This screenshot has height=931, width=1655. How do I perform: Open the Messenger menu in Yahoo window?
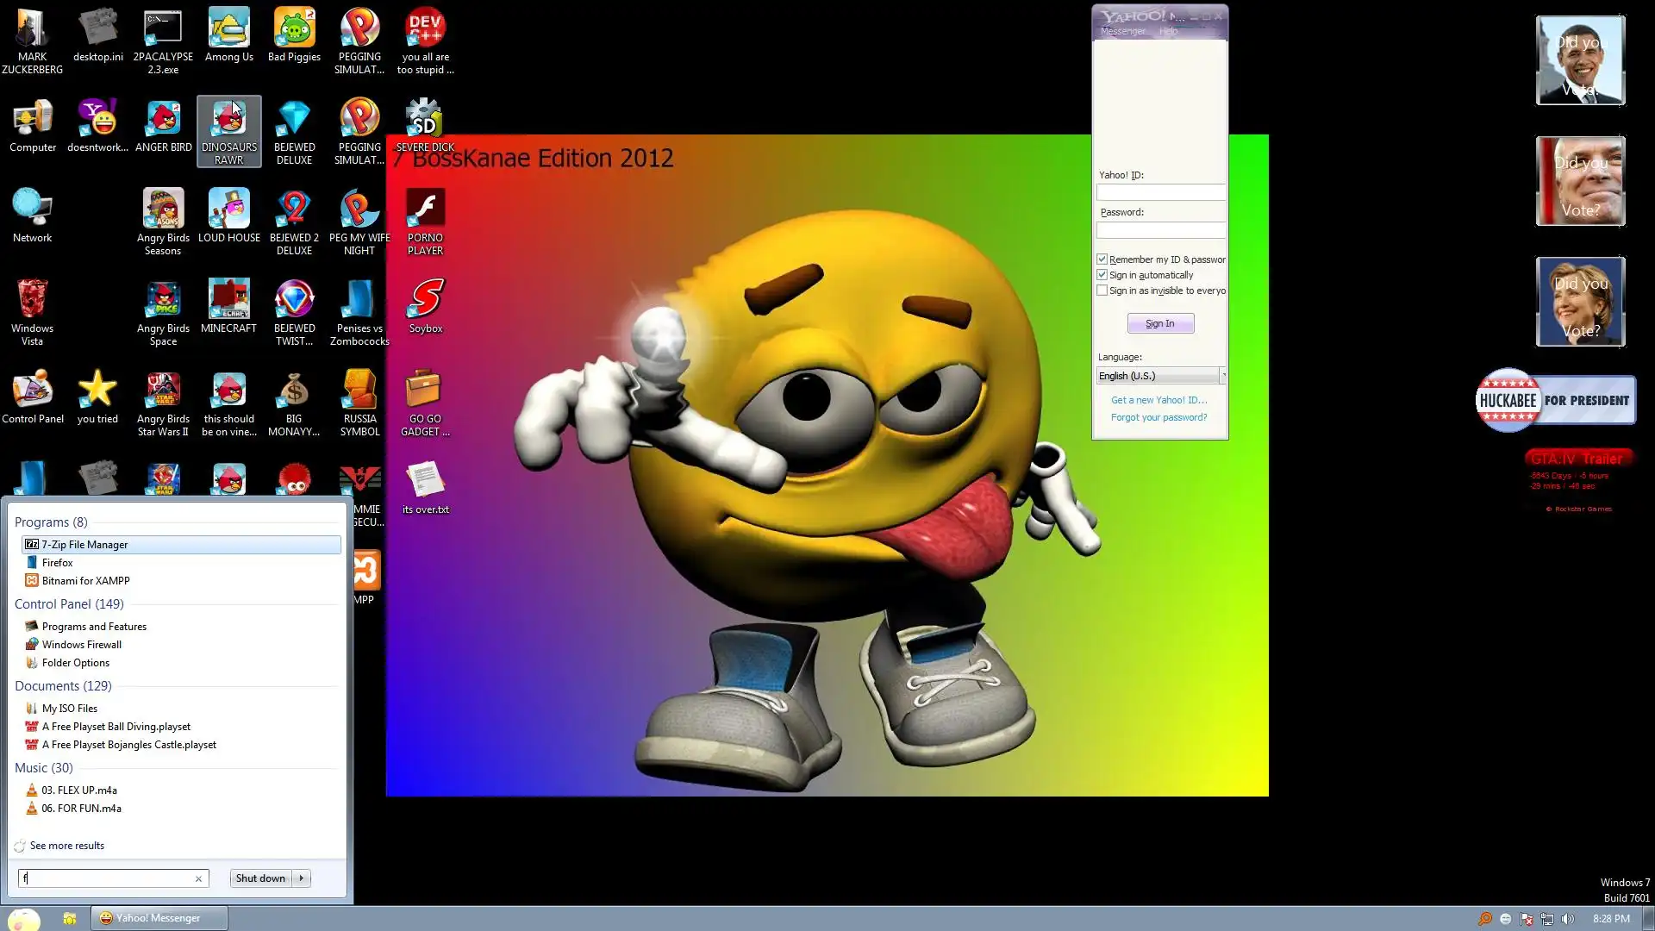1122,32
